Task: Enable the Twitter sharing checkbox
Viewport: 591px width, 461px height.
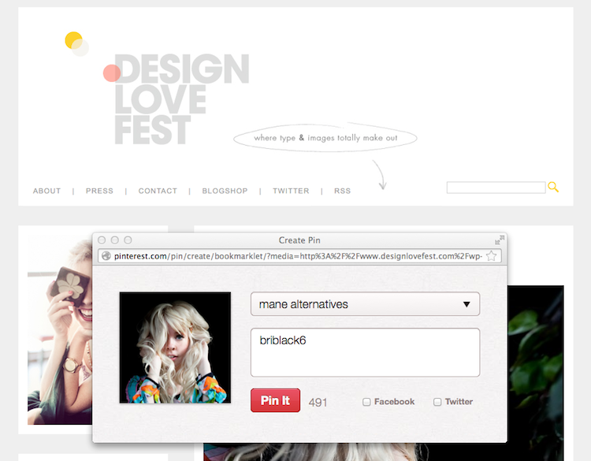Action: 437,402
